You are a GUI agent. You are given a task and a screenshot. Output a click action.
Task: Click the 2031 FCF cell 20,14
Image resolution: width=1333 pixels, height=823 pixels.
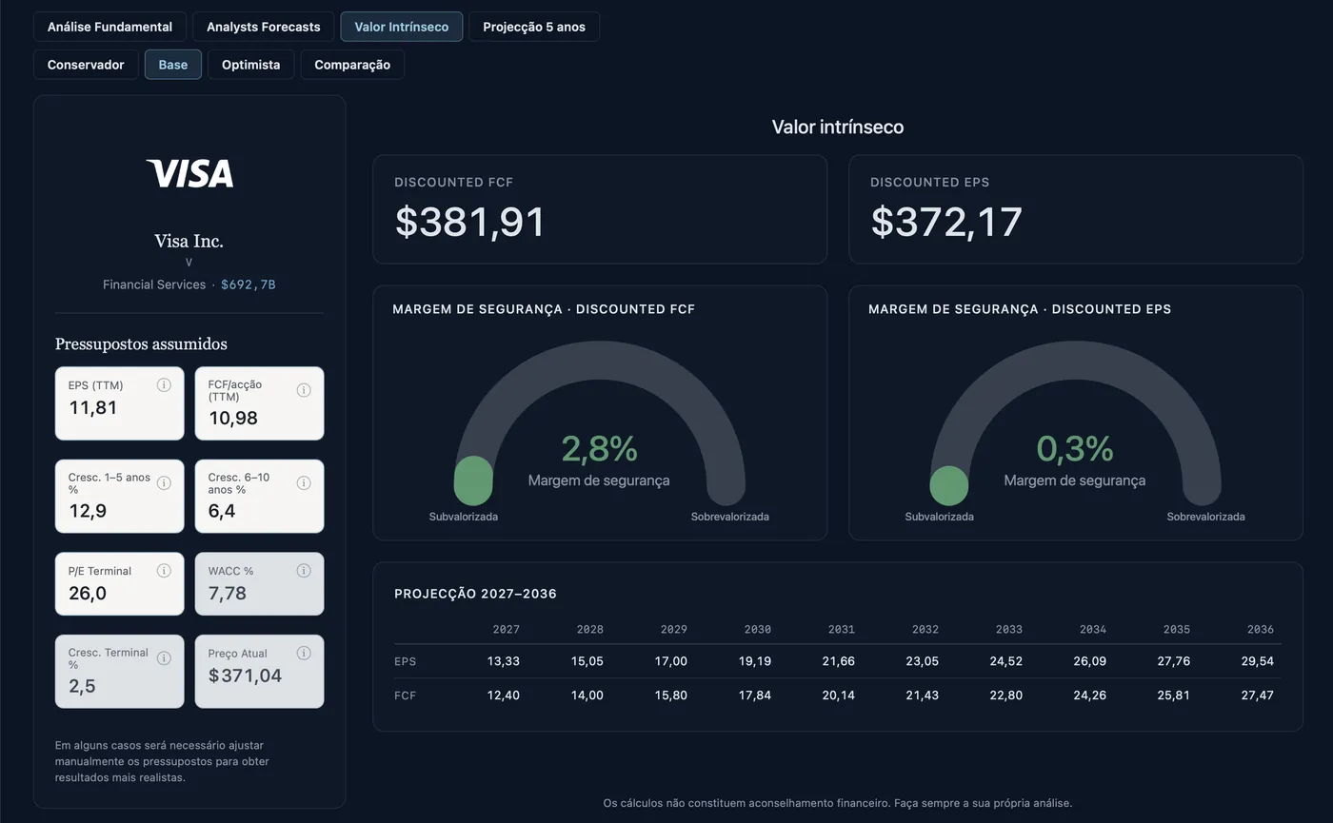(x=838, y=696)
